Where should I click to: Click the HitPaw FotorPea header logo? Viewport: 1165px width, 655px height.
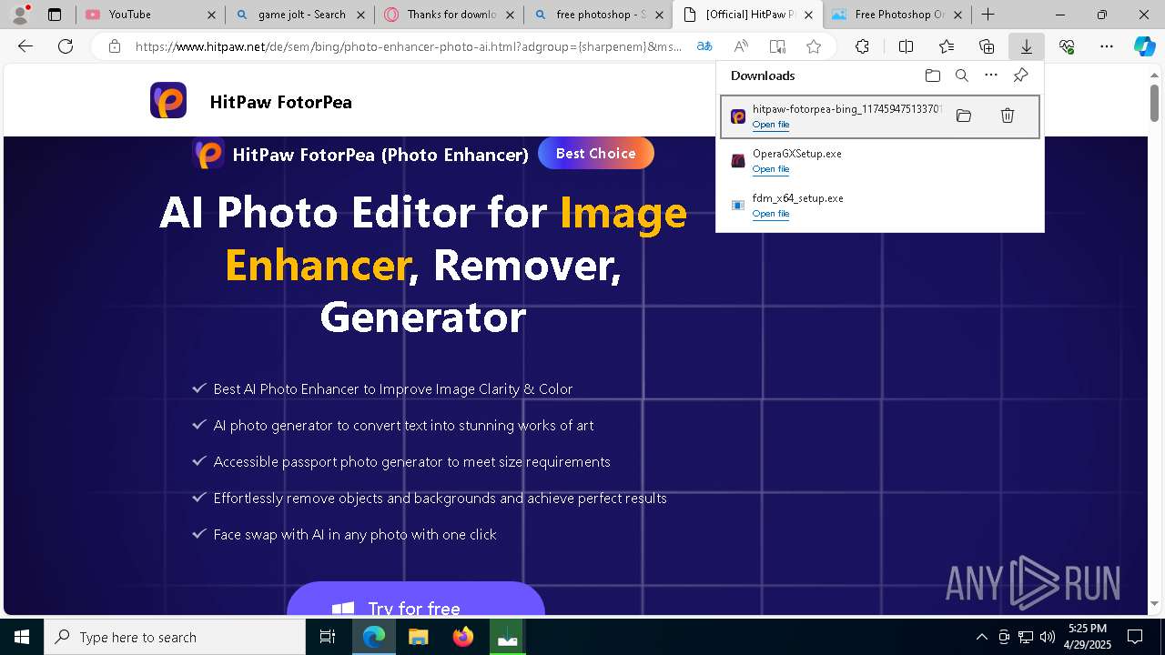(x=168, y=100)
